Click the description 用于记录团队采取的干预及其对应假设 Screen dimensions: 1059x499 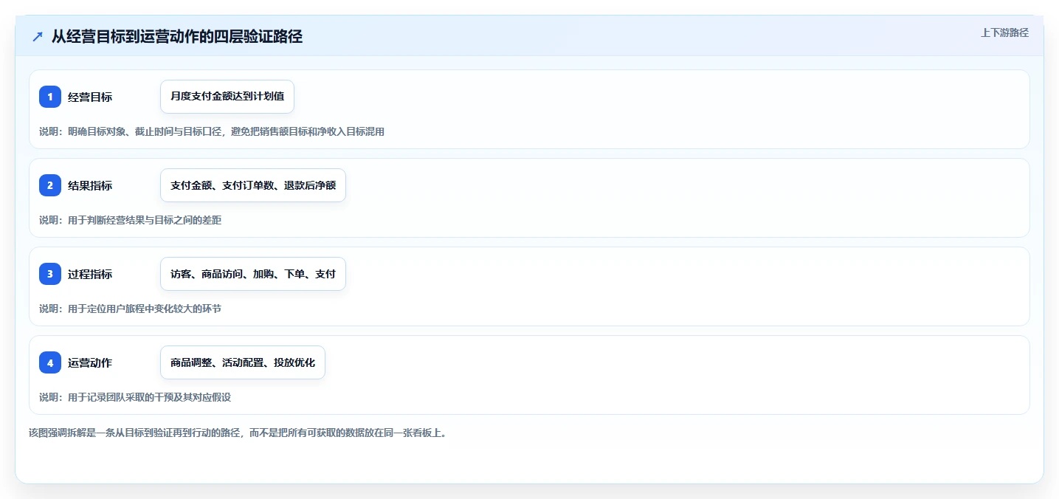[x=150, y=397]
